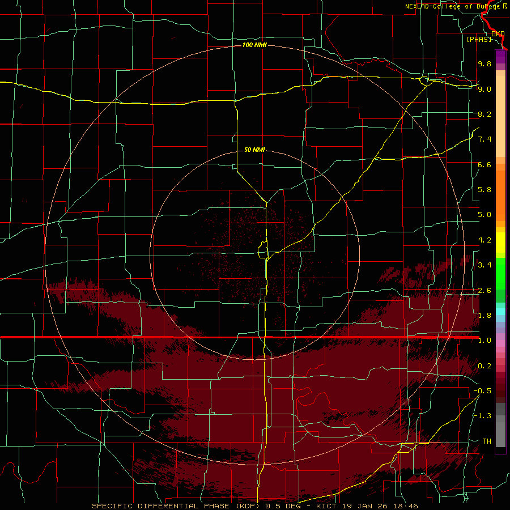Select the 7.4 legend value

[x=484, y=139]
